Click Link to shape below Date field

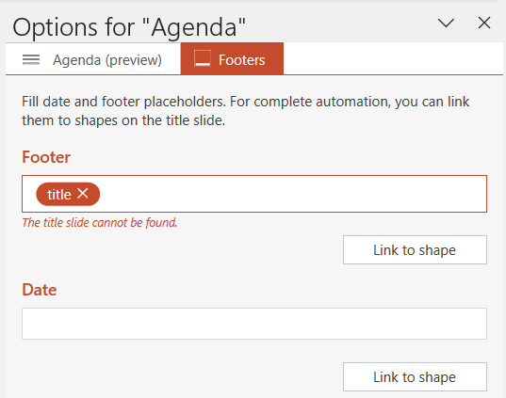415,376
